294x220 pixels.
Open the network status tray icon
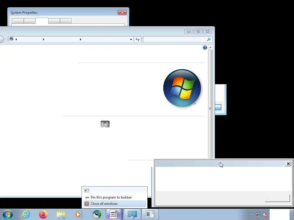coord(258,215)
